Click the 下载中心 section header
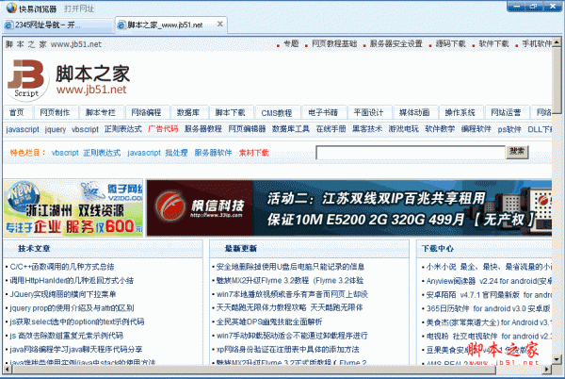The width and height of the screenshot is (565, 379). [x=438, y=249]
